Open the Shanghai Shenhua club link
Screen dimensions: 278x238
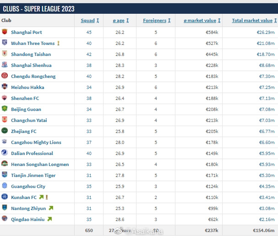pos(31,65)
